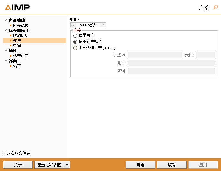Click the 密码 input field
Image resolution: width=221 pixels, height=171 pixels.
(171, 71)
